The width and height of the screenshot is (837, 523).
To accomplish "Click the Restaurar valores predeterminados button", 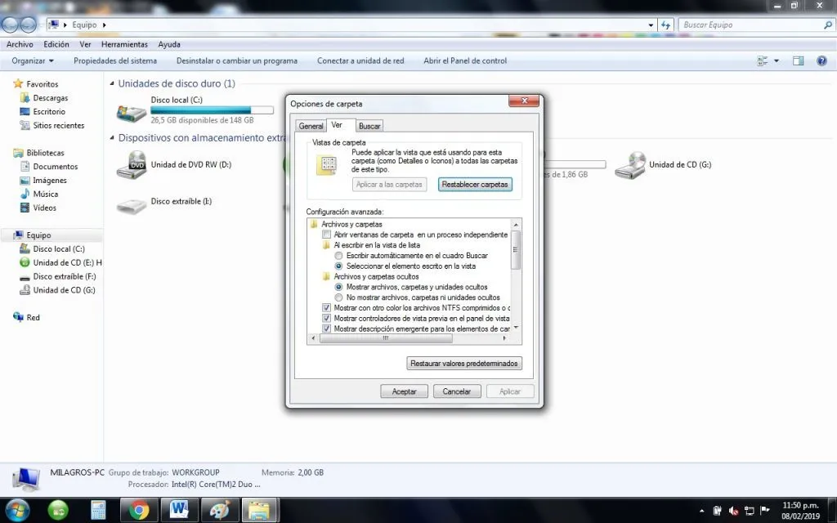I will coord(463,363).
